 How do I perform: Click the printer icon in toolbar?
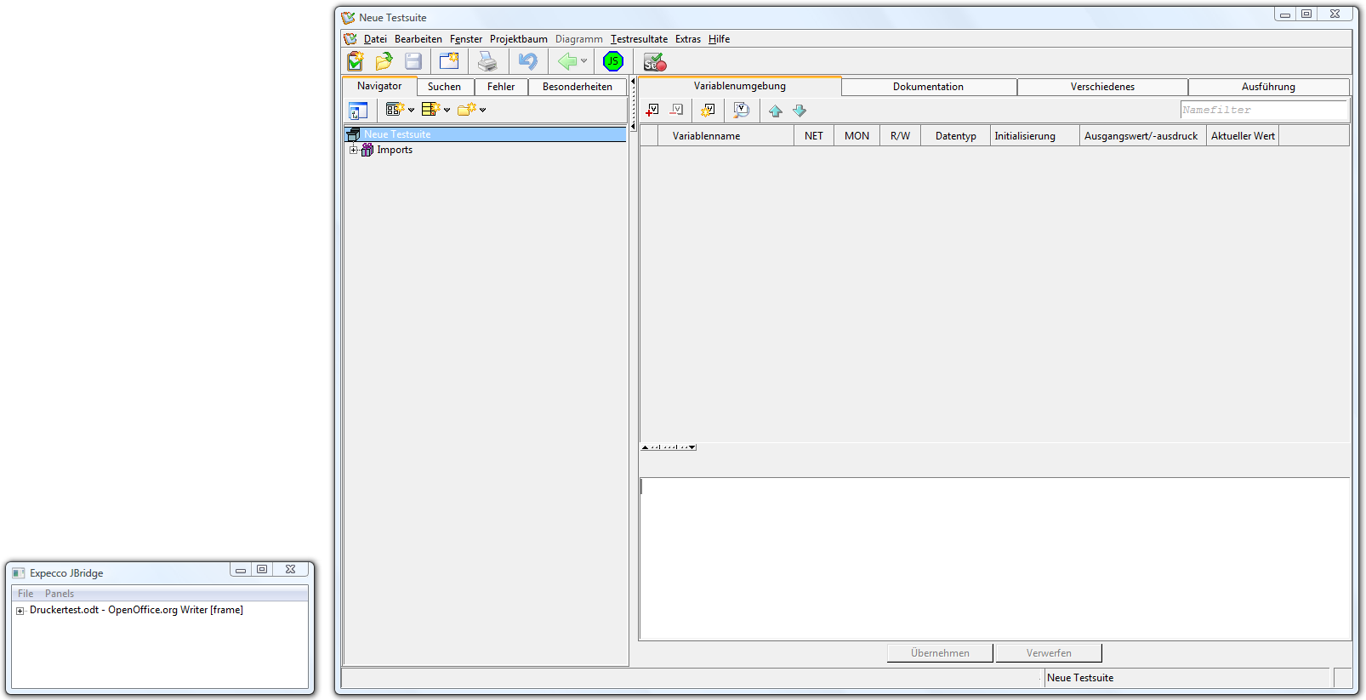coord(487,61)
